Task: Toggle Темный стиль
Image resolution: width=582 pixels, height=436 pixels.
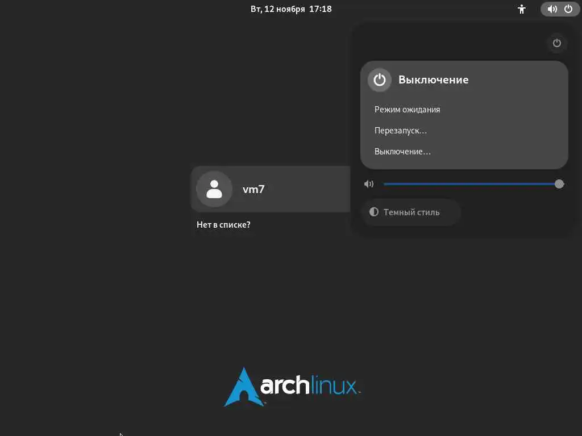Action: 411,212
